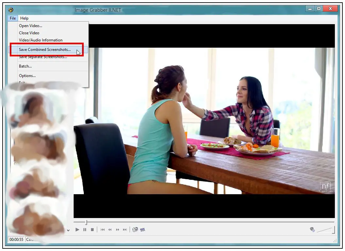Screen dimensions: 345x251
Task: Fast forward the video
Action: pos(118,230)
